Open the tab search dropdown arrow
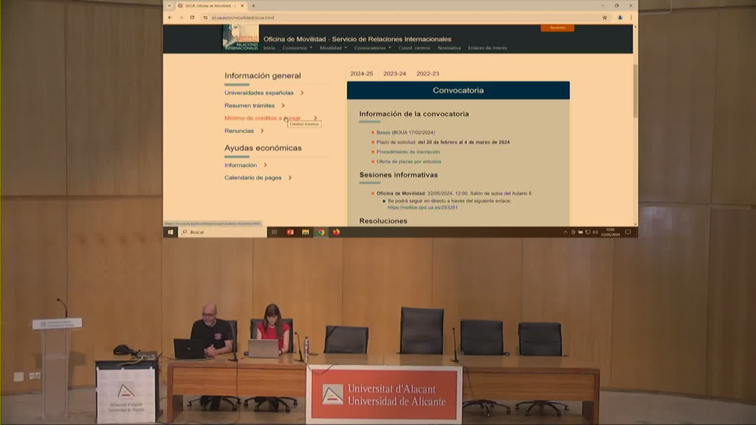The height and width of the screenshot is (425, 756). coord(169,6)
